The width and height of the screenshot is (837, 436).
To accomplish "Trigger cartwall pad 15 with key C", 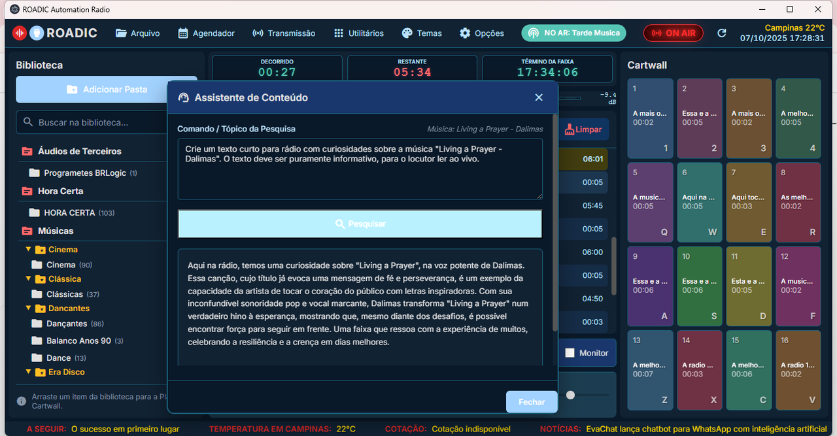I will coord(749,370).
